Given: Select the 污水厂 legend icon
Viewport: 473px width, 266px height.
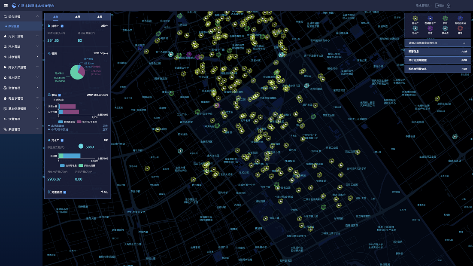Looking at the screenshot, I should tap(415, 28).
